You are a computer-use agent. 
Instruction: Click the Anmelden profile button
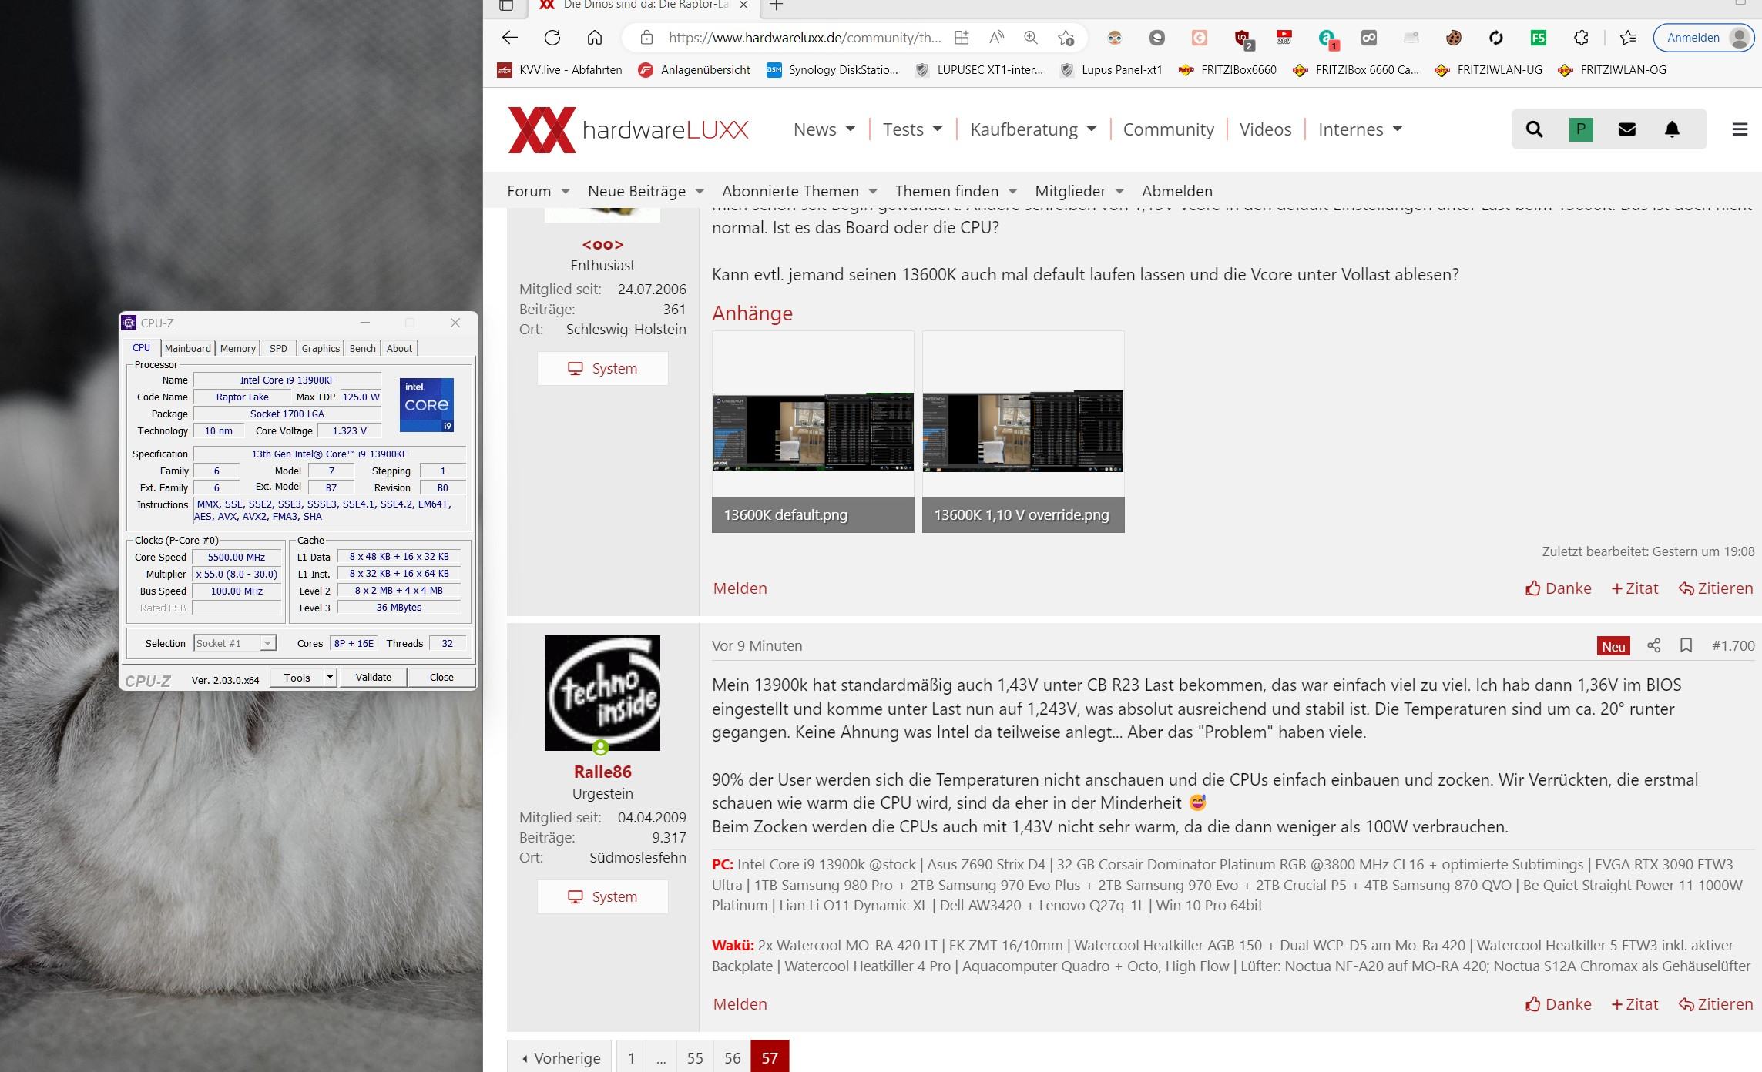point(1704,38)
